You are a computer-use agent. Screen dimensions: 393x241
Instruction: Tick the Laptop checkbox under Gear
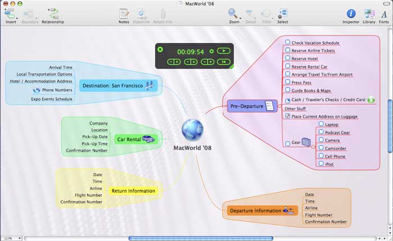point(321,124)
